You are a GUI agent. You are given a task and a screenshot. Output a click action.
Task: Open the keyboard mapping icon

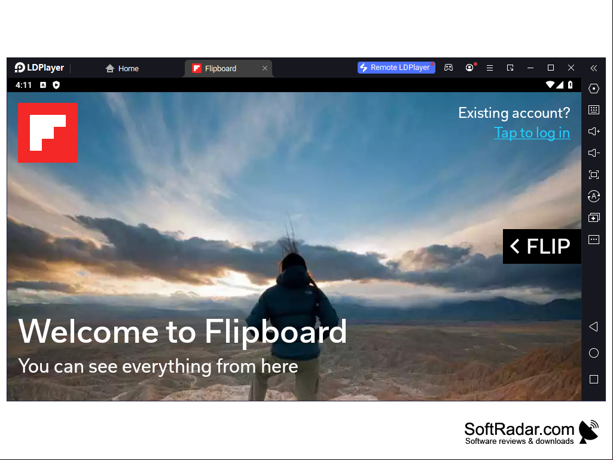(x=593, y=110)
